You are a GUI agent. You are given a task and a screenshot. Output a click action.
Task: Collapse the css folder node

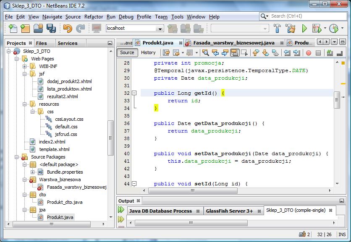point(32,112)
